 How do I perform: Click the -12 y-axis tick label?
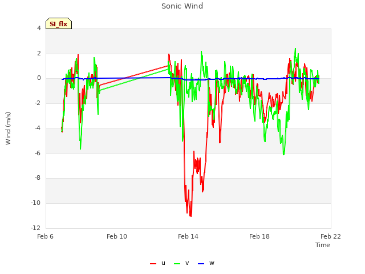pyautogui.click(x=36, y=228)
